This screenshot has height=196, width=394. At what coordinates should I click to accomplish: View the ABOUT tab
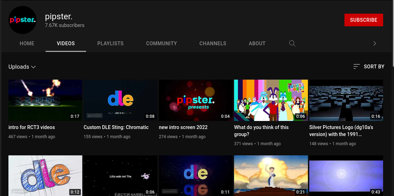point(257,43)
